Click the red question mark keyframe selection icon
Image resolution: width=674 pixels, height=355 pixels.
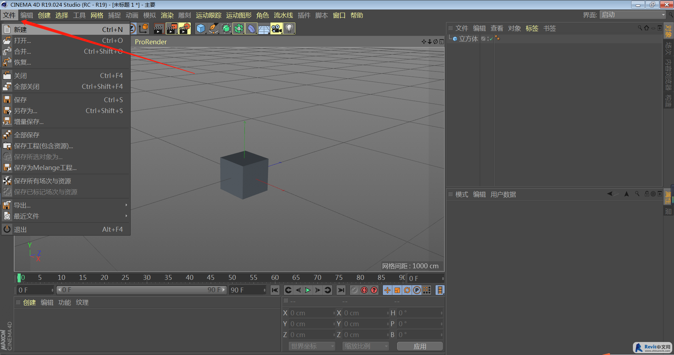(x=374, y=290)
